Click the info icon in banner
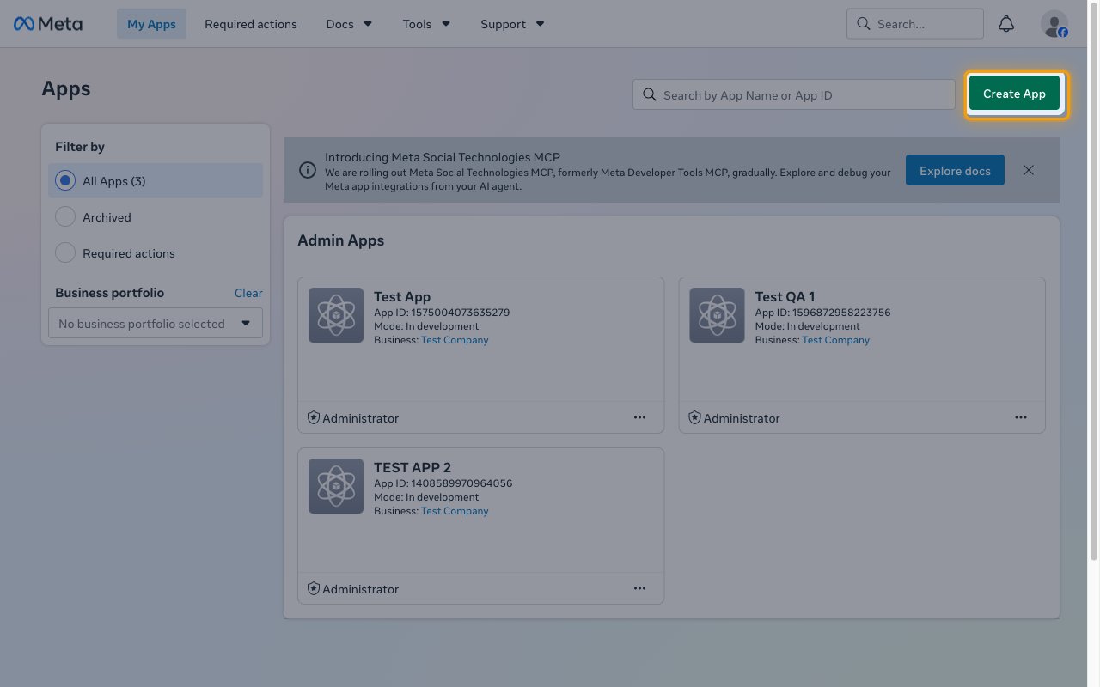 tap(307, 170)
